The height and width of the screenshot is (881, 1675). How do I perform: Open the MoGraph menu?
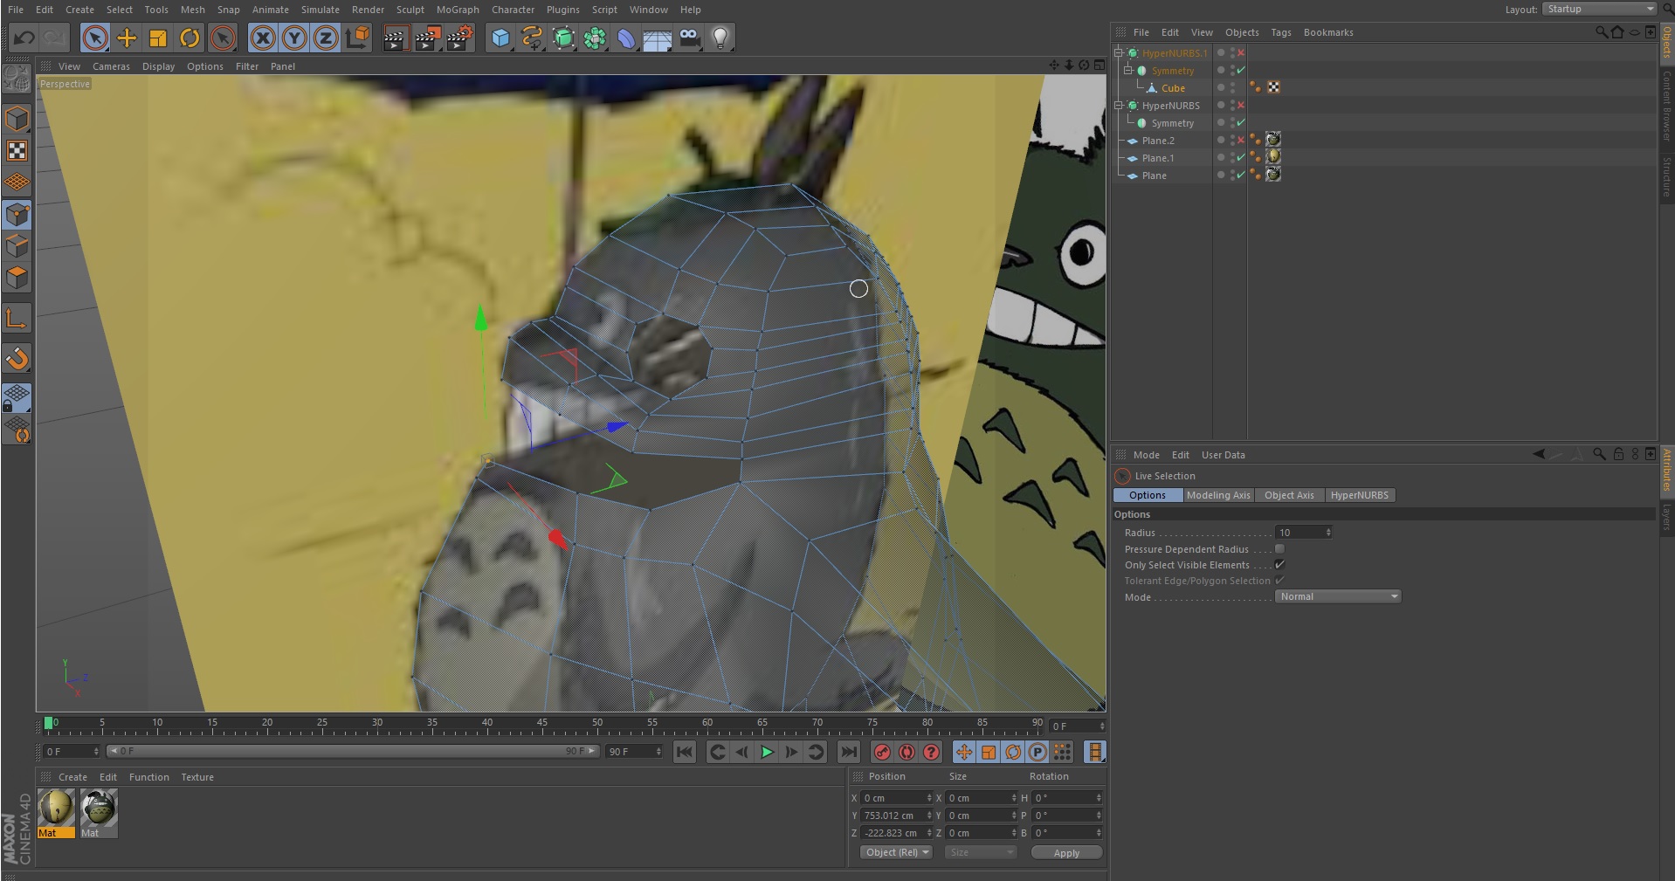pyautogui.click(x=458, y=10)
